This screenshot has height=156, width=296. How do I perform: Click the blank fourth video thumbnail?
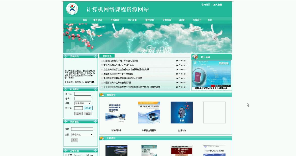(214, 113)
